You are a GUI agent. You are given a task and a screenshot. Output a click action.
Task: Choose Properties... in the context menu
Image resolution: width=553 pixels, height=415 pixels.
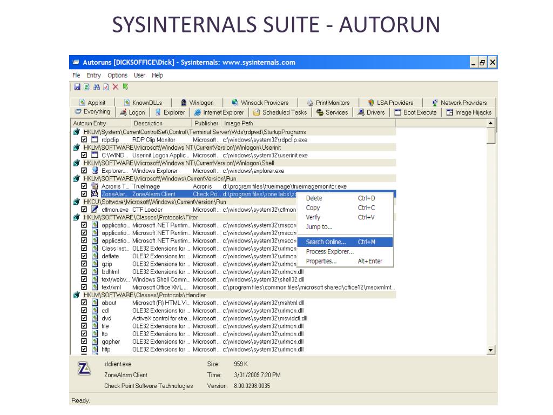[x=345, y=261]
